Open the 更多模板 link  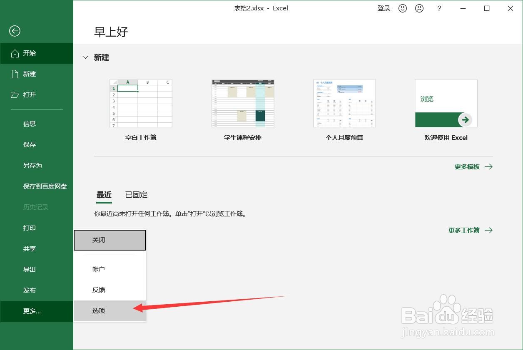pos(467,166)
